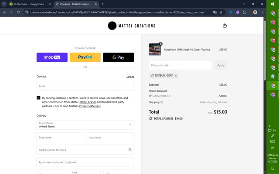Click the Shipping help question mark icon
Screen dimensions: 279x174
coord(162,102)
